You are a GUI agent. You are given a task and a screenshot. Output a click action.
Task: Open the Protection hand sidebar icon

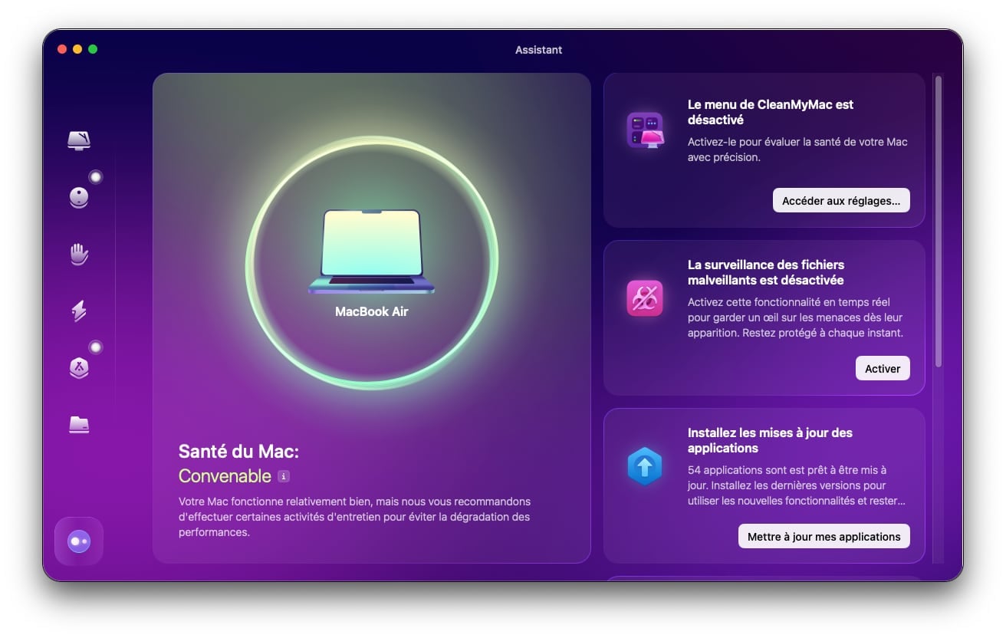[x=79, y=254]
